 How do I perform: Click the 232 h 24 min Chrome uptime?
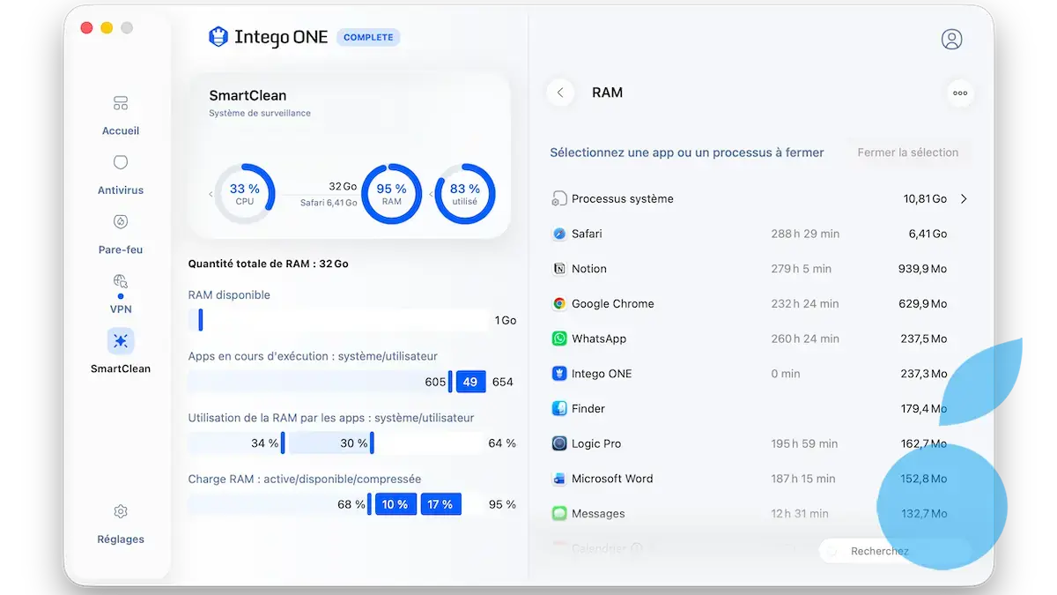pyautogui.click(x=805, y=303)
